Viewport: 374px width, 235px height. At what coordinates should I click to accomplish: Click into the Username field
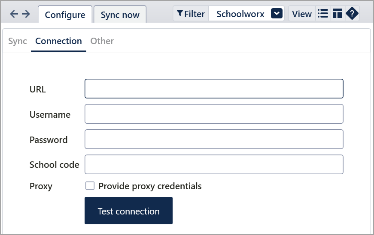pyautogui.click(x=214, y=114)
